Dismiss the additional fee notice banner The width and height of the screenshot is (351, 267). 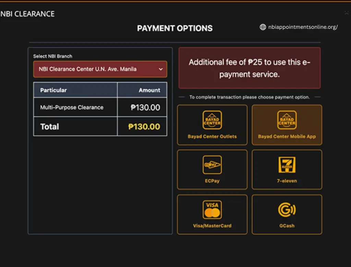pos(250,68)
